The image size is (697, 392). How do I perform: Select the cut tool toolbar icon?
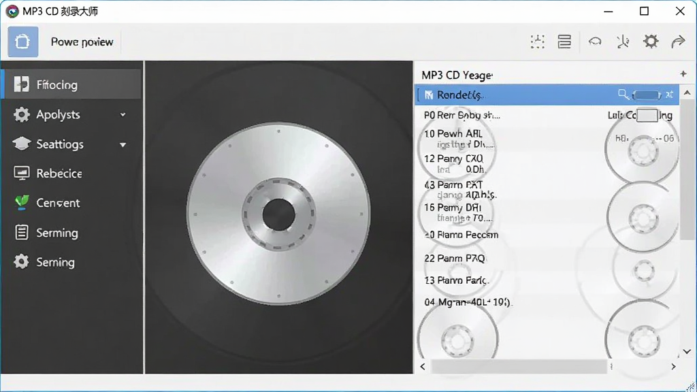pyautogui.click(x=623, y=42)
